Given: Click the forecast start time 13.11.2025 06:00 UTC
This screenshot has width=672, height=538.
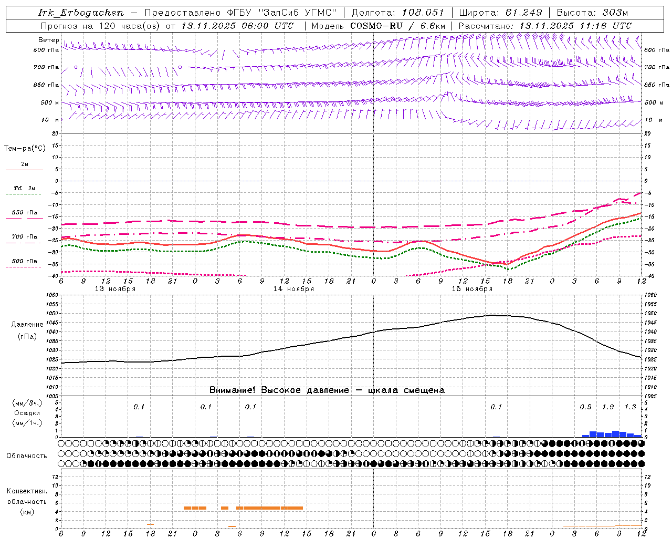Looking at the screenshot, I should pos(237,26).
